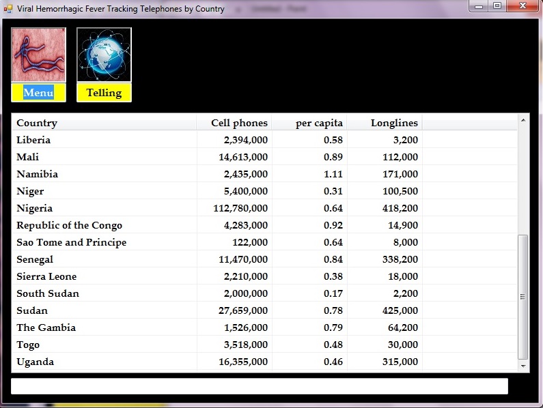The width and height of the screenshot is (543, 408).
Task: Sort by the Country column header
Action: pyautogui.click(x=105, y=123)
